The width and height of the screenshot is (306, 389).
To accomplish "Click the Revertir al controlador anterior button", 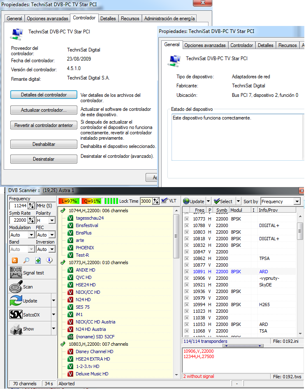I will click(x=44, y=125).
